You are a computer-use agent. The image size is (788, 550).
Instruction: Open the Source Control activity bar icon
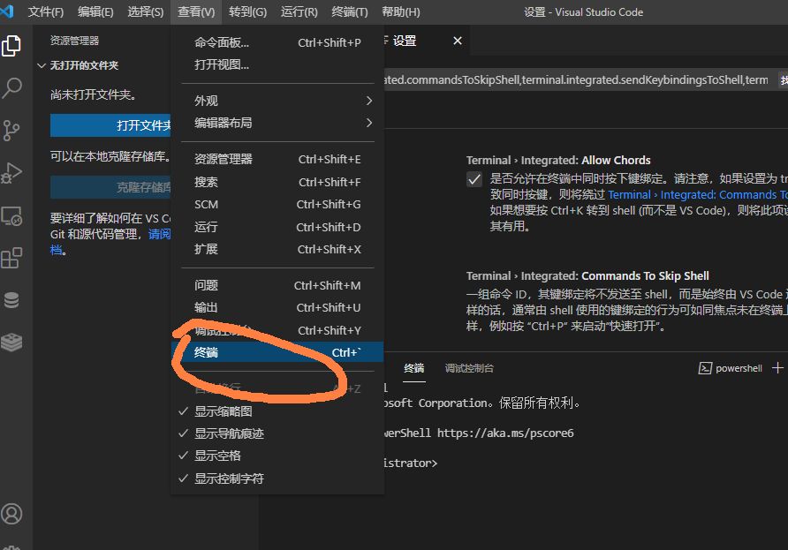[11, 131]
